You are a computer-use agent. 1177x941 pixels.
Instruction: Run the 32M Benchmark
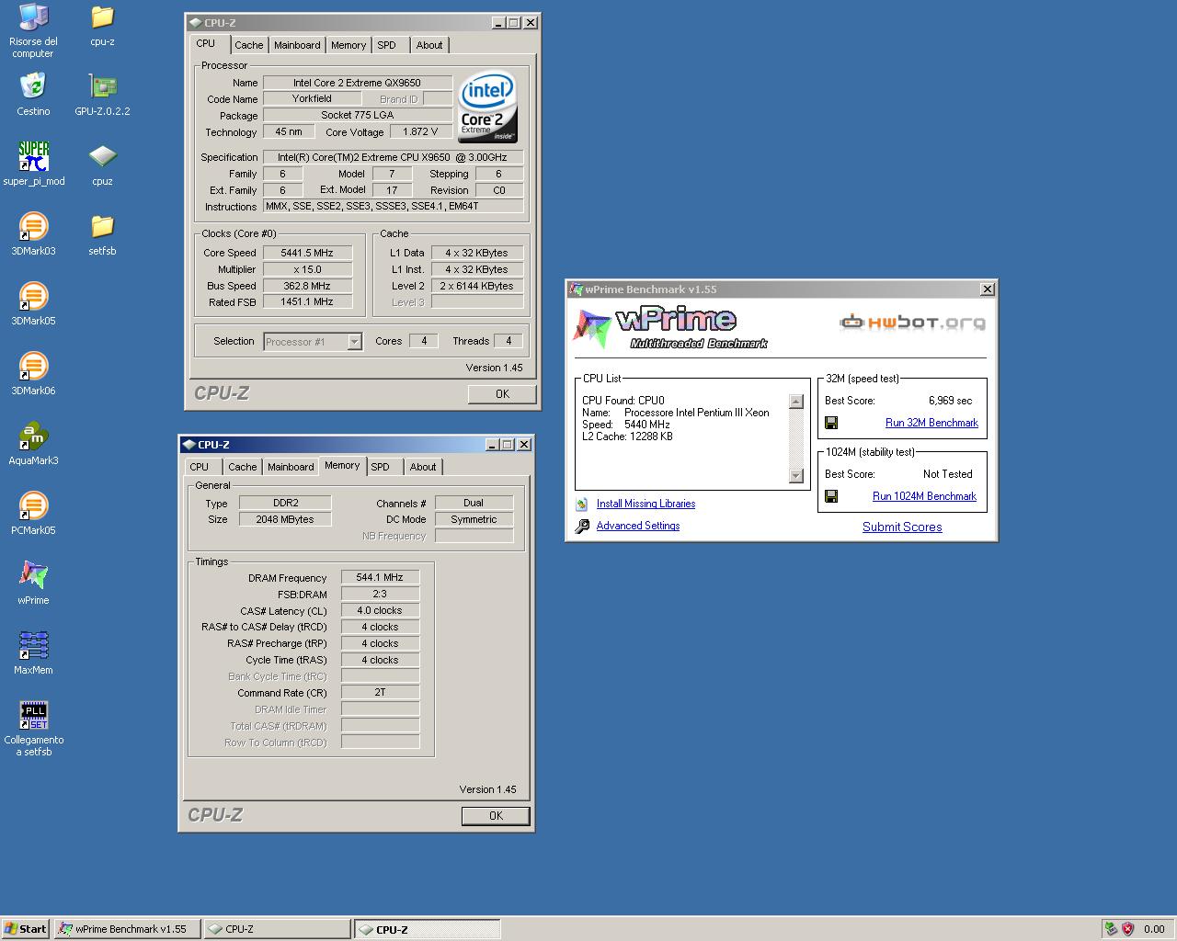(x=931, y=423)
